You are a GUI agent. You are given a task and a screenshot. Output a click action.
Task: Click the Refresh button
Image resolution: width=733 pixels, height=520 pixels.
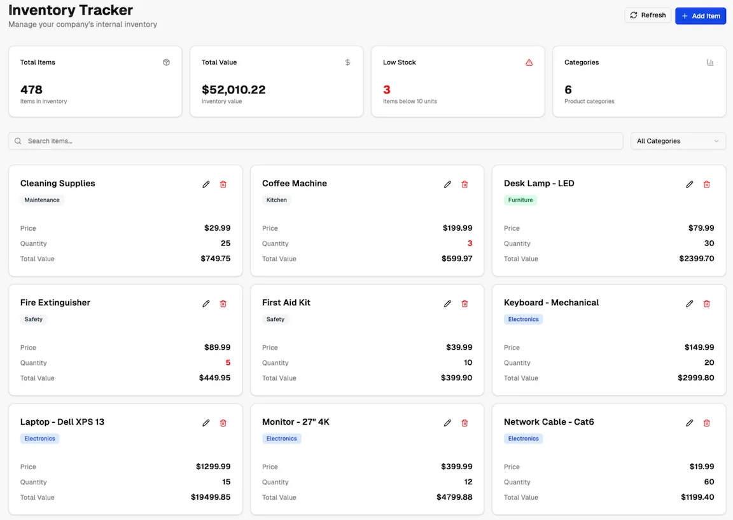click(x=647, y=15)
